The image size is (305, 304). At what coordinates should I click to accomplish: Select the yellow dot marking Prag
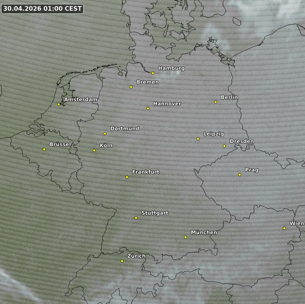(x=240, y=175)
